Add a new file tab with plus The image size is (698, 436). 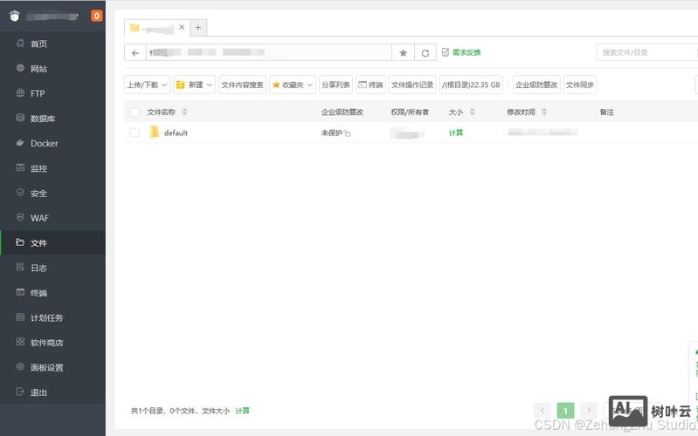[x=198, y=28]
